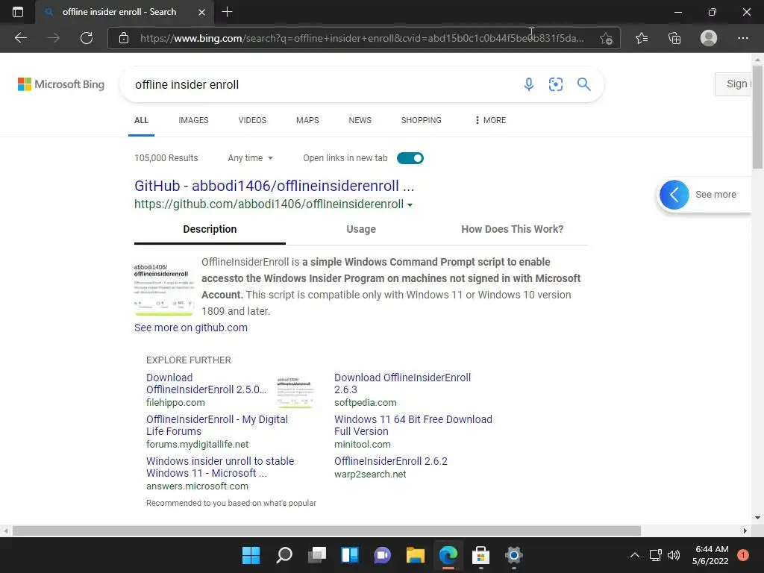Viewport: 764px width, 573px height.
Task: Search using an image icon
Action: (x=555, y=84)
